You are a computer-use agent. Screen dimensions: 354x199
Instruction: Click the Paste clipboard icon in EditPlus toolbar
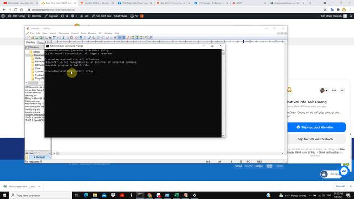click(x=71, y=38)
